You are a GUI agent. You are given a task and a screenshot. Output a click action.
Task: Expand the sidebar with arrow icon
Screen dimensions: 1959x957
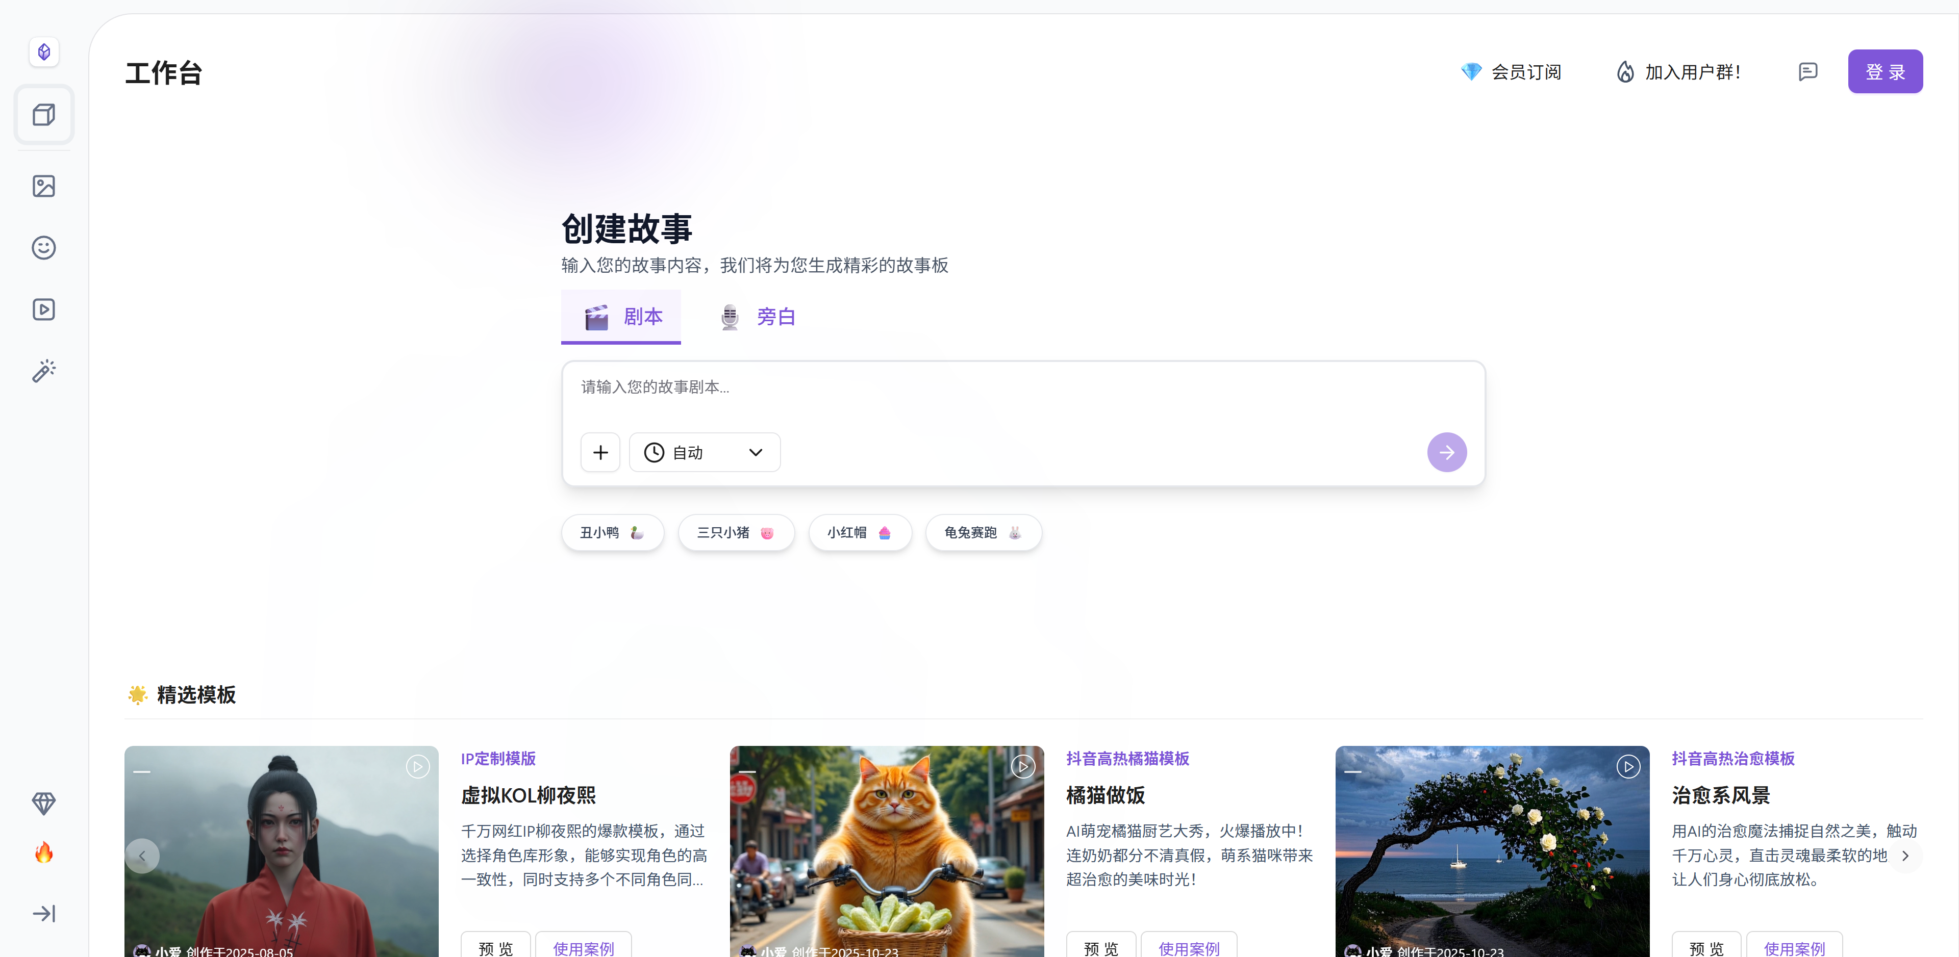[x=43, y=913]
